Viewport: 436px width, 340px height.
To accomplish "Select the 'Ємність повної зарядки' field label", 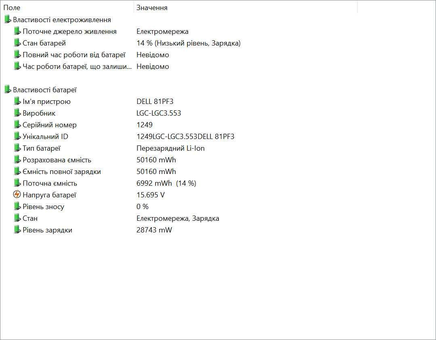I will (62, 171).
